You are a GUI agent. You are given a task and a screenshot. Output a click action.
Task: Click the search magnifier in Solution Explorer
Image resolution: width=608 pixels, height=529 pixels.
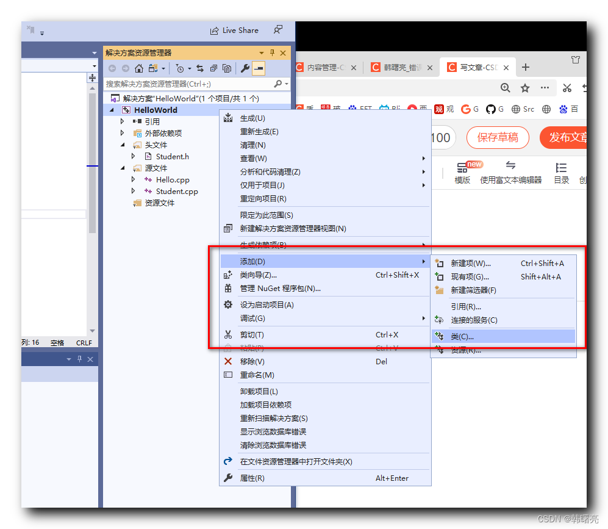pos(278,84)
